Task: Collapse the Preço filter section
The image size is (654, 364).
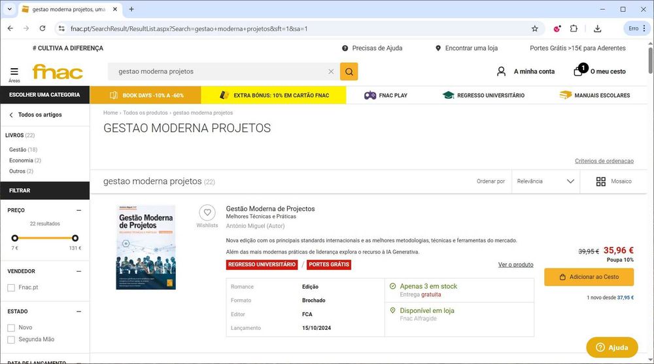Action: pos(79,210)
